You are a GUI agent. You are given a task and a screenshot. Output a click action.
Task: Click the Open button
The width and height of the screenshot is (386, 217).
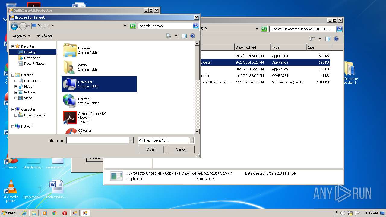(151, 149)
